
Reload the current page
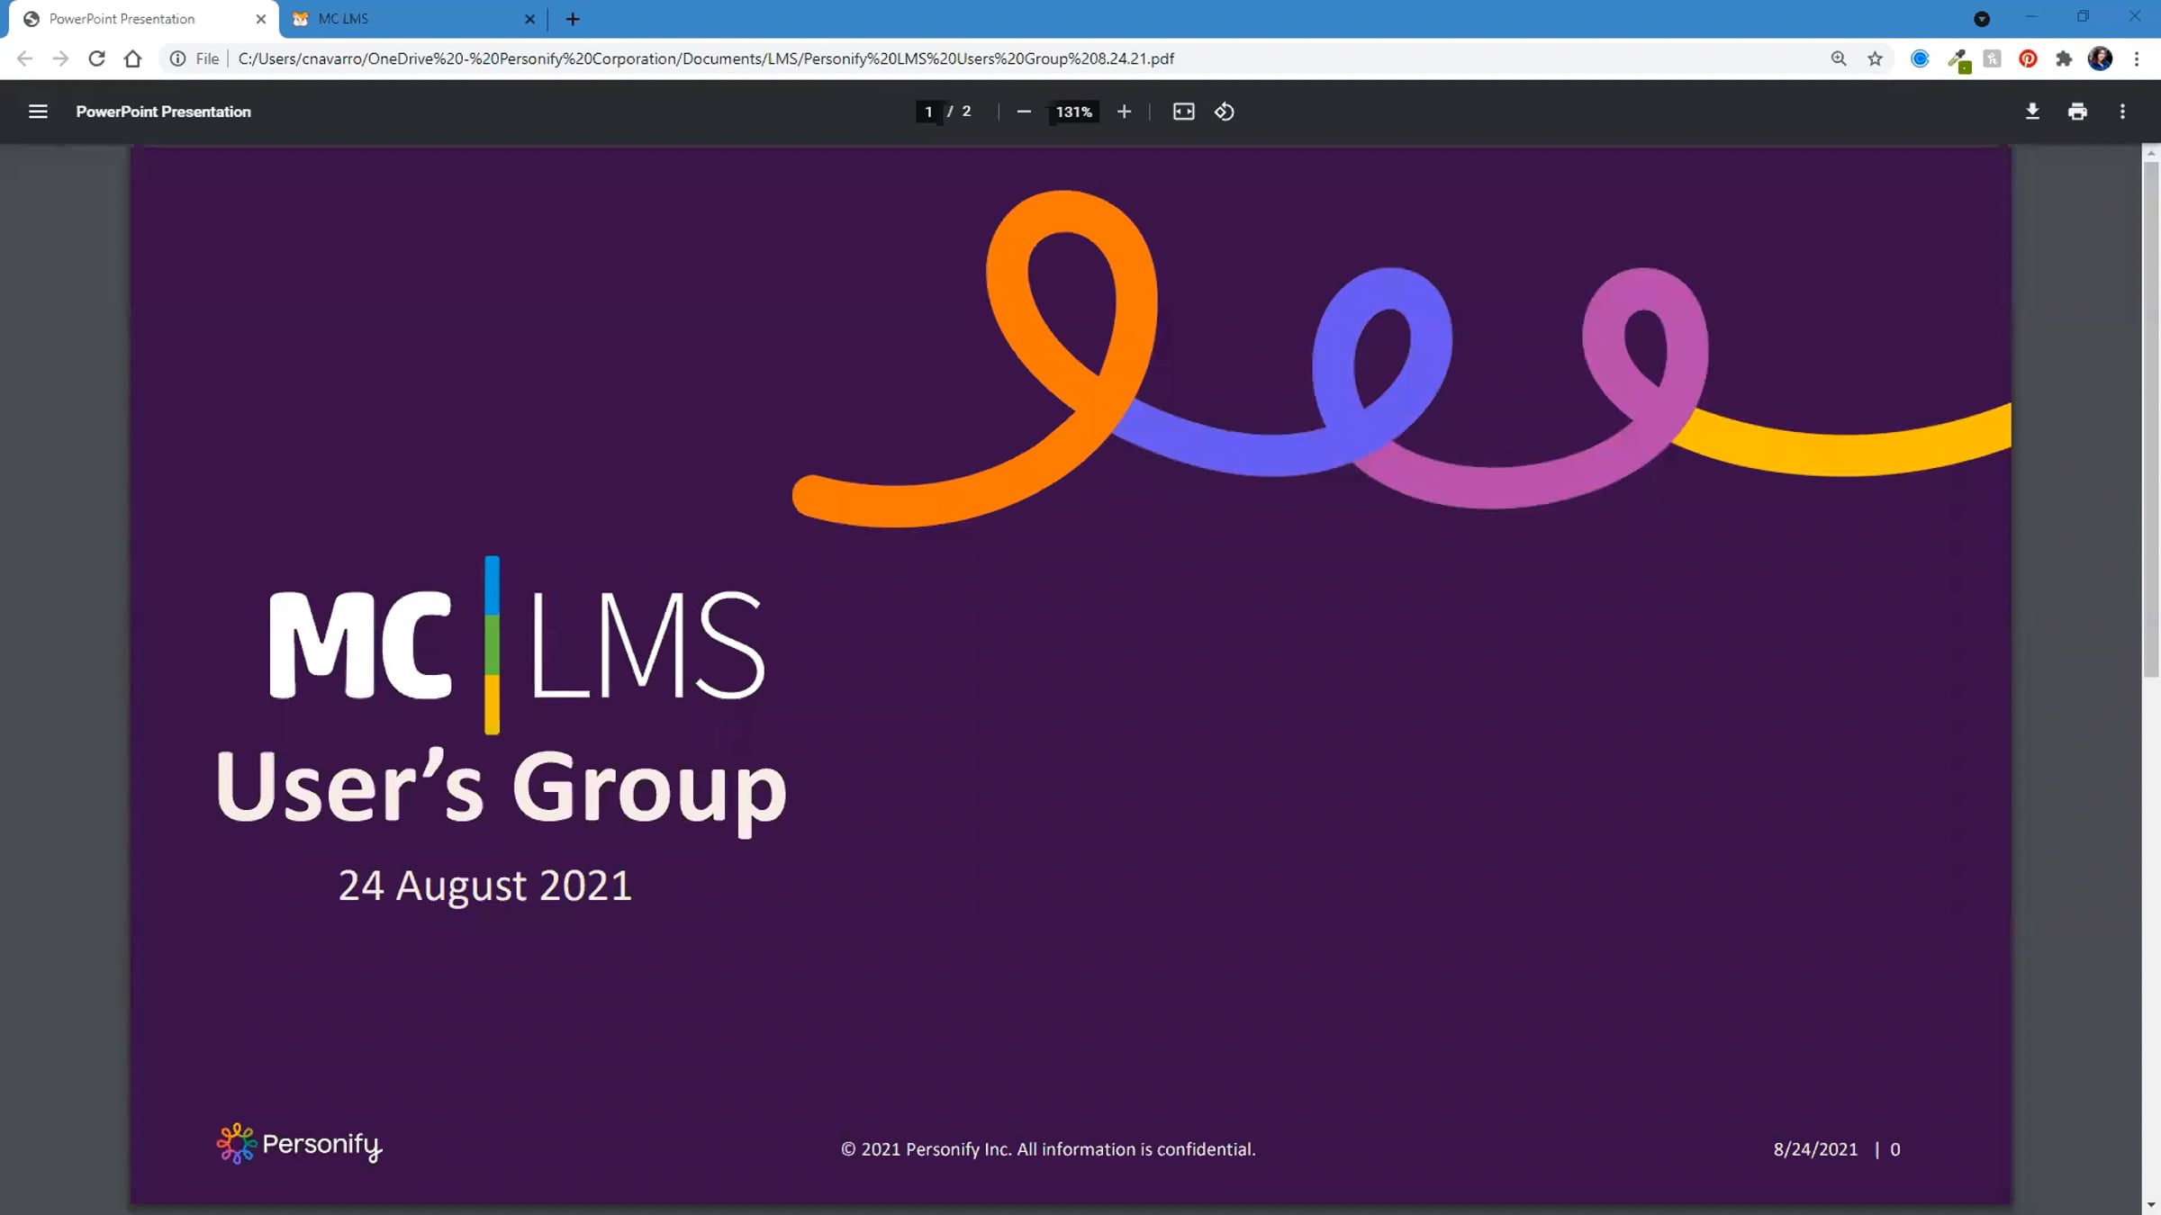(96, 58)
